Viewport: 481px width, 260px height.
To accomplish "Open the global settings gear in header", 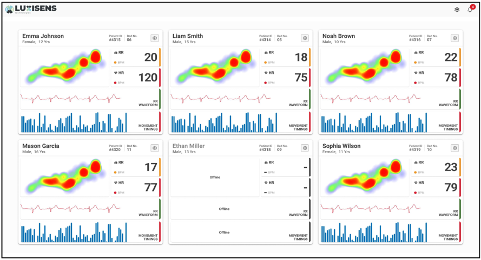I will tap(457, 10).
